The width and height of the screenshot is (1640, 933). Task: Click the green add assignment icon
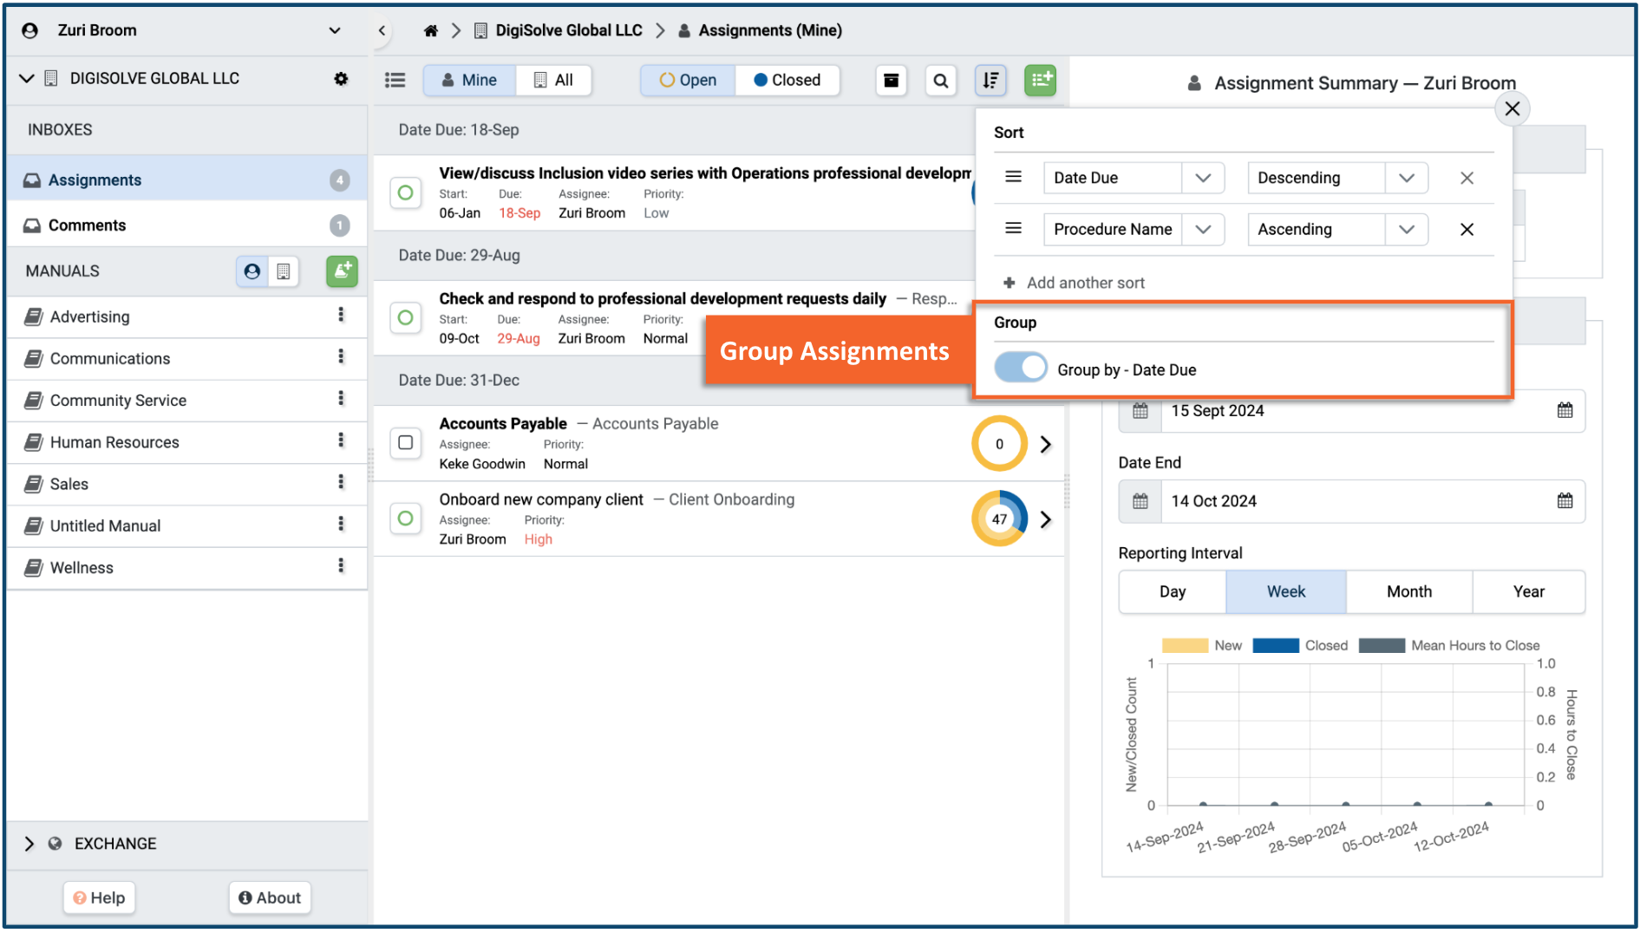click(1040, 81)
